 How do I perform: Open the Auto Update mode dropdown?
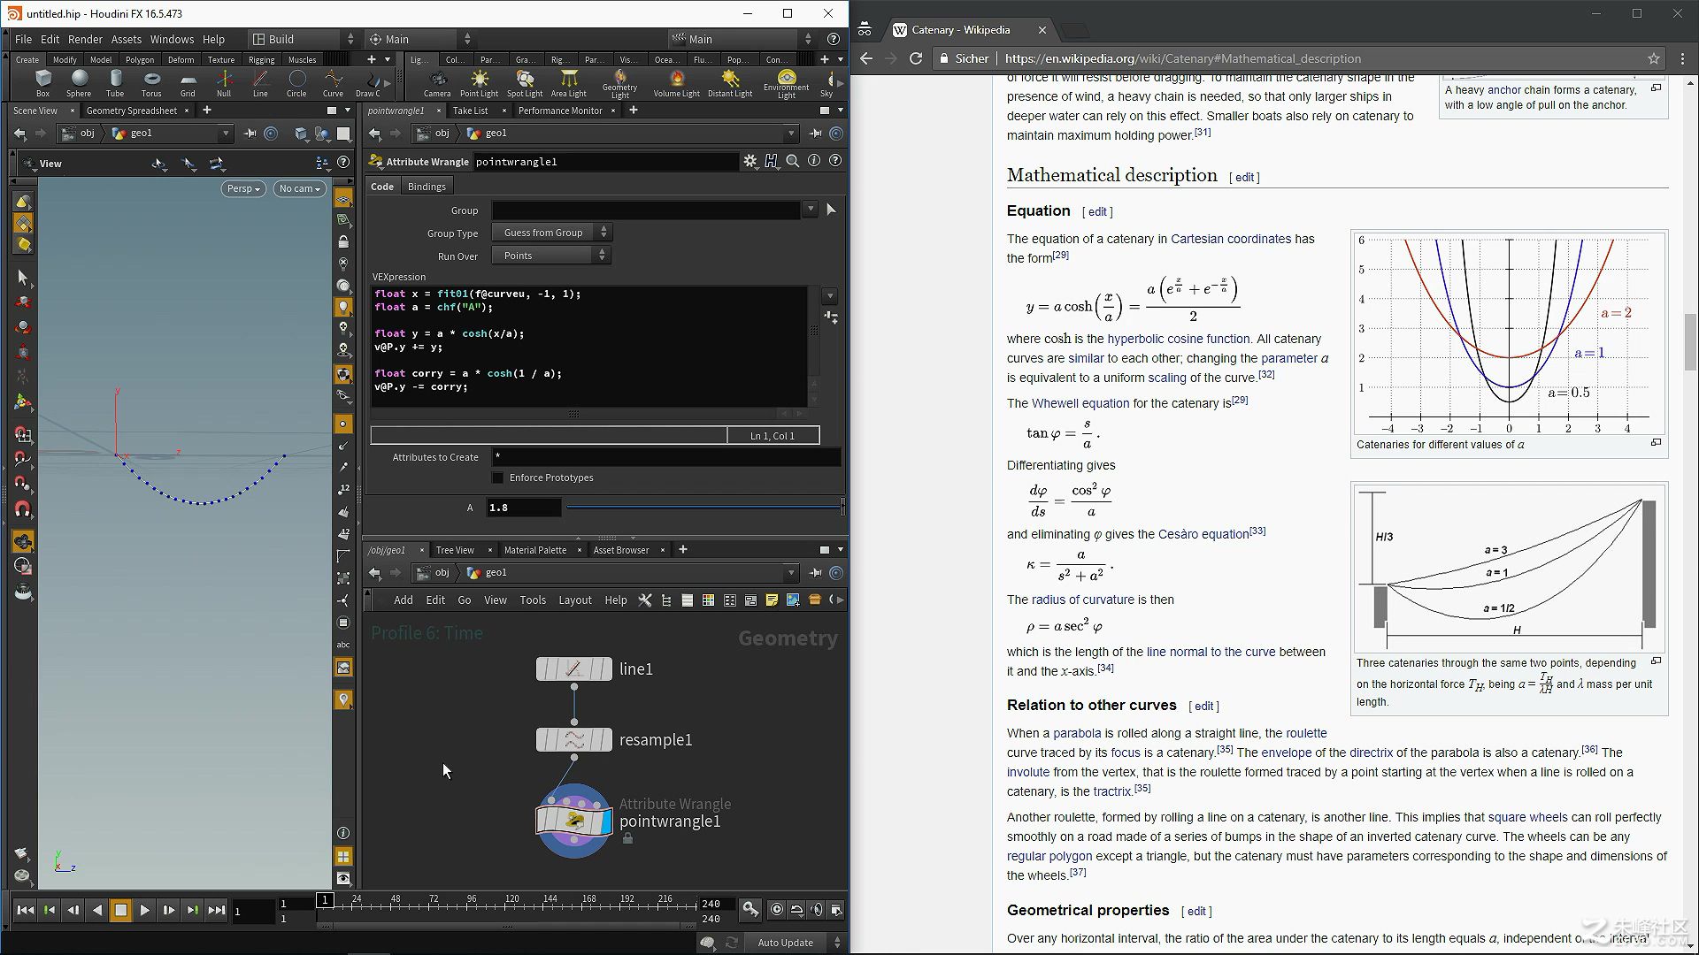coord(796,943)
